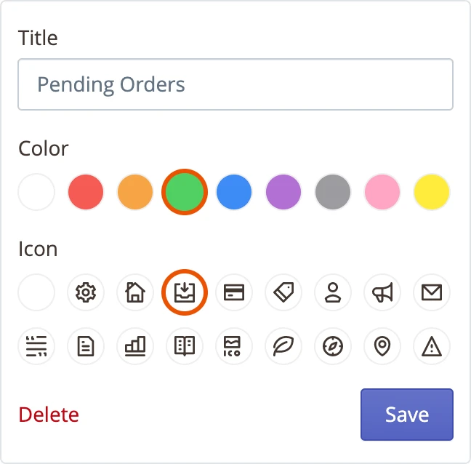Choose the megaphone icon

click(x=382, y=292)
